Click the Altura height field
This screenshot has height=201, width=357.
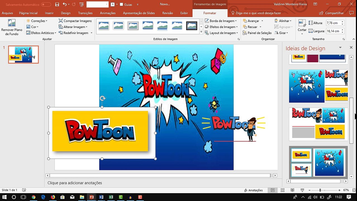[333, 23]
